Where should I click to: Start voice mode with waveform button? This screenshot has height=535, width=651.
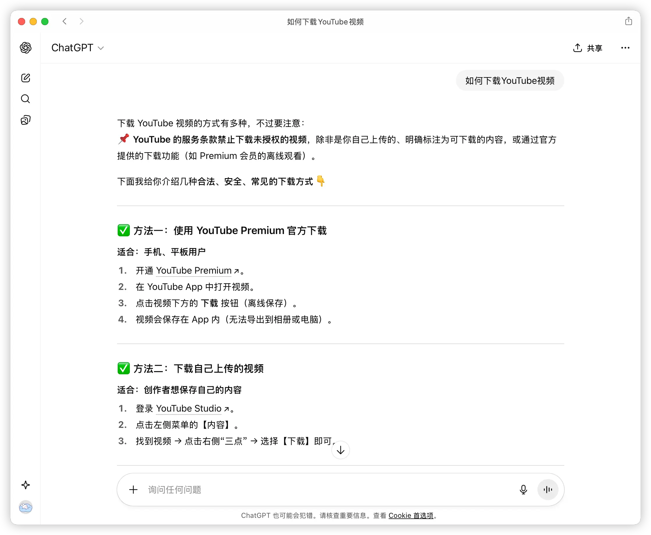pos(548,490)
